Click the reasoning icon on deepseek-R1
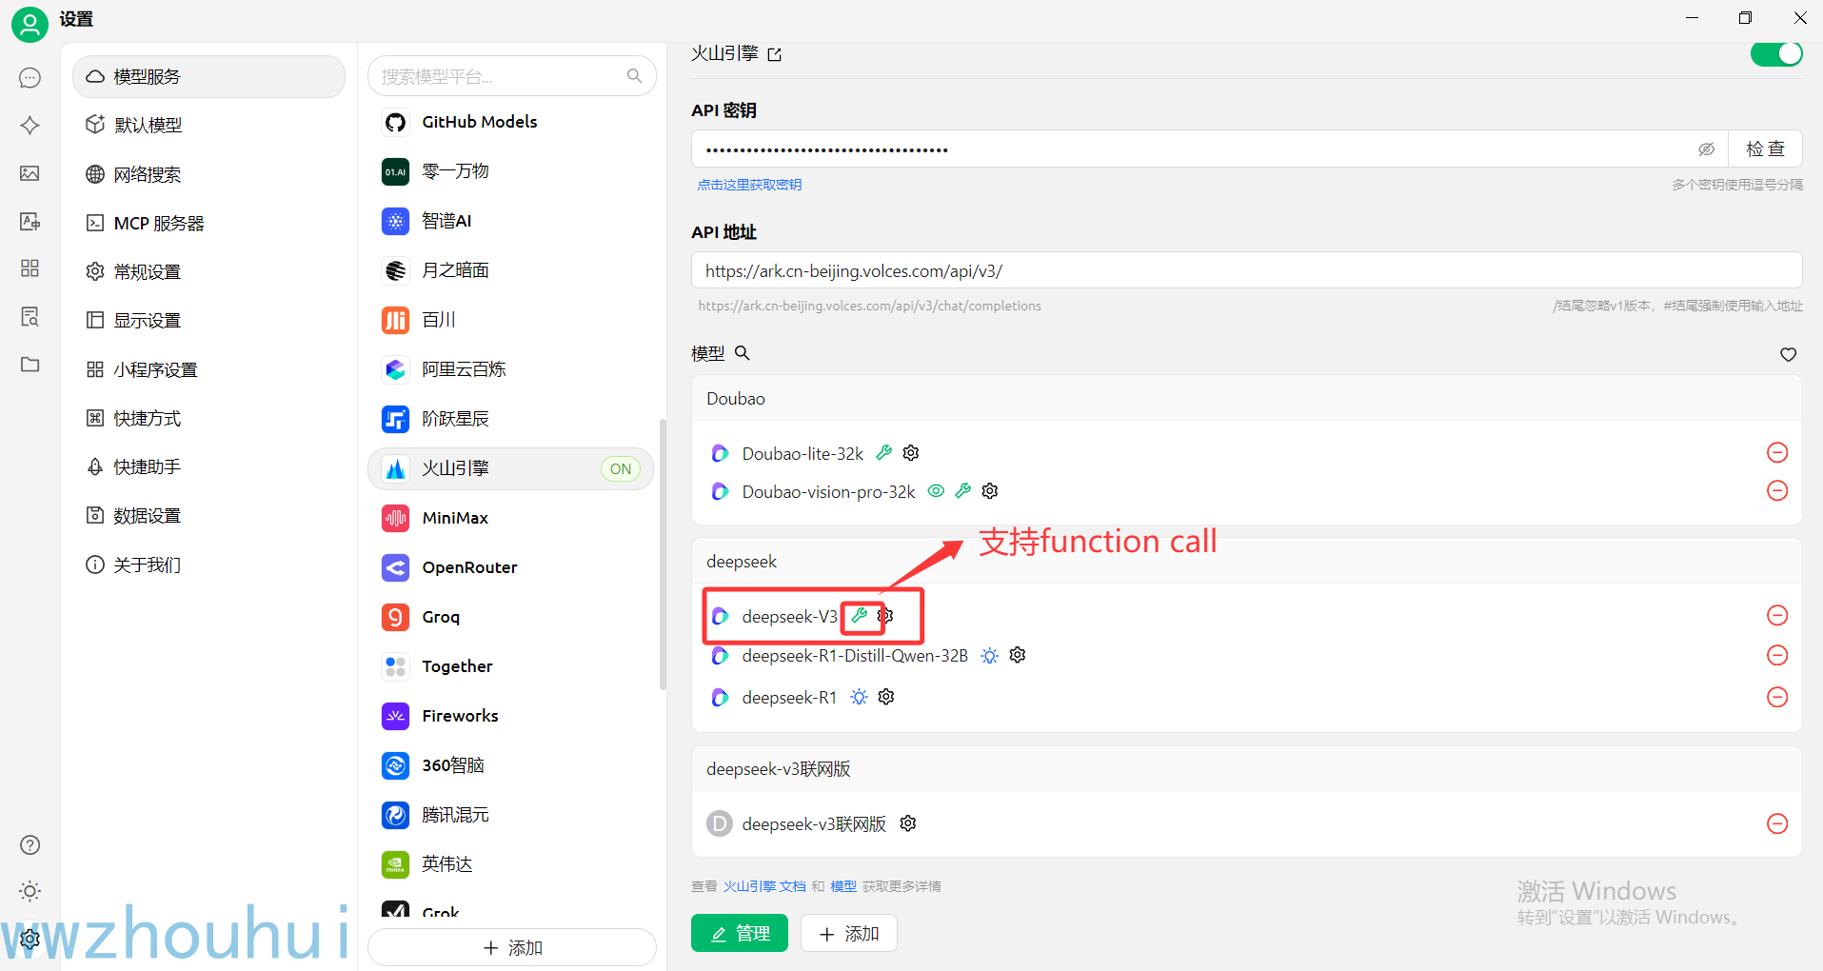Screen dimensions: 1823x971 pos(859,697)
